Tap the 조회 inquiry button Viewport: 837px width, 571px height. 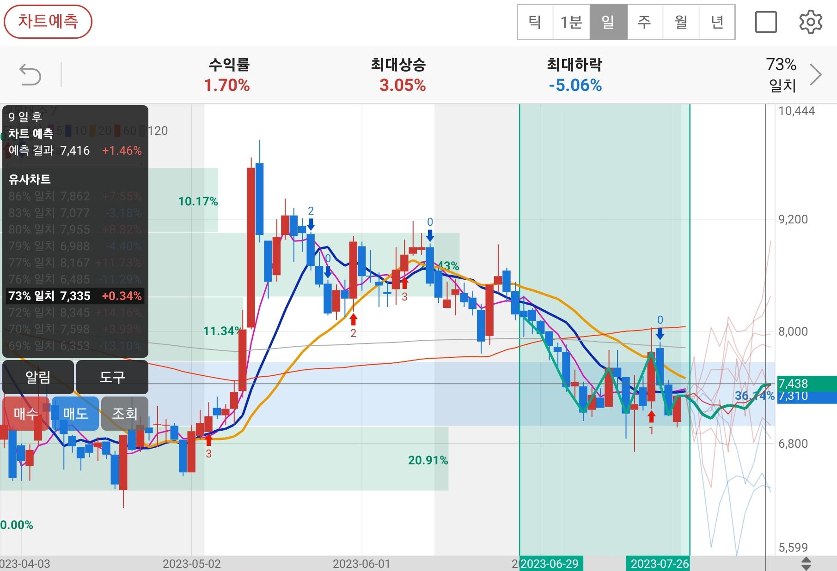coord(125,414)
